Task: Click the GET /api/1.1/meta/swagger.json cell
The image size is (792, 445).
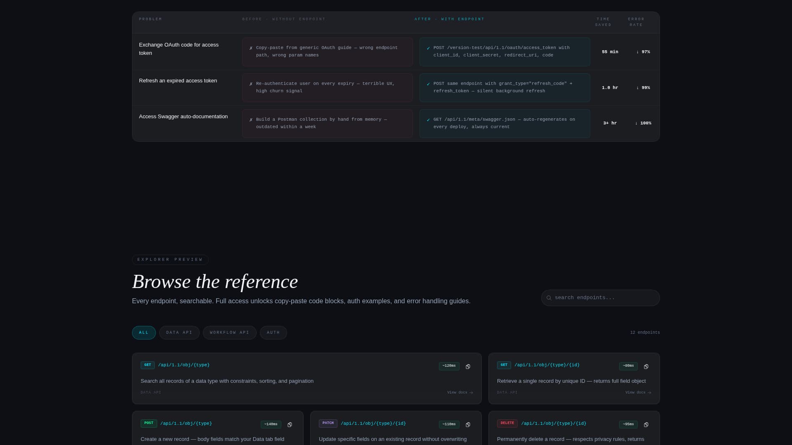Action: click(504, 124)
